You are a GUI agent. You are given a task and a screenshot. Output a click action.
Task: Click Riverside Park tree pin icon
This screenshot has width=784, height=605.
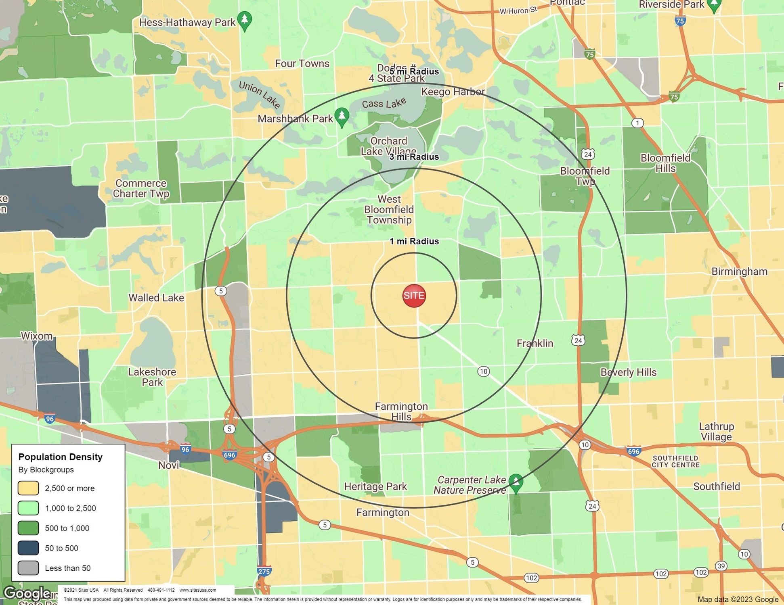[x=714, y=5]
